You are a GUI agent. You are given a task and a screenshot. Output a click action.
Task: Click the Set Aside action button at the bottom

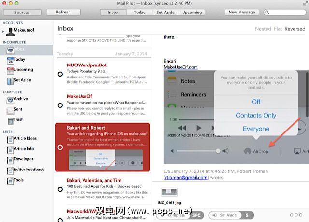(x=231, y=215)
